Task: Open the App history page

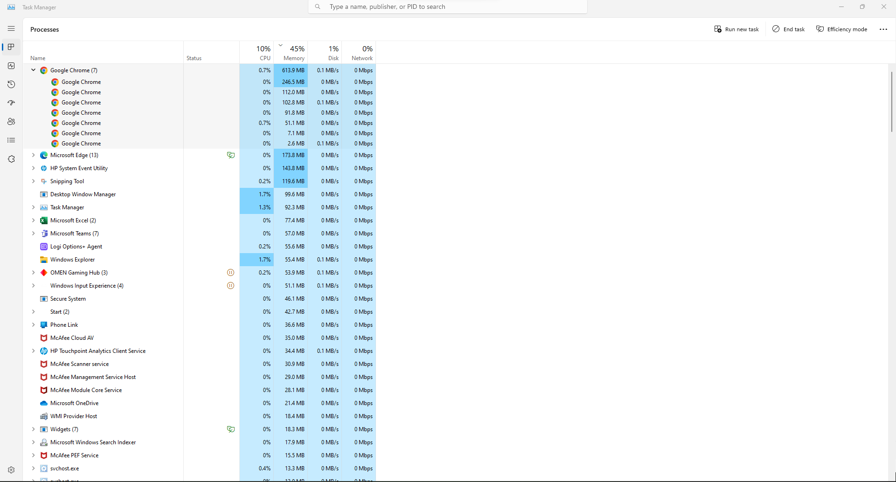Action: (x=11, y=84)
